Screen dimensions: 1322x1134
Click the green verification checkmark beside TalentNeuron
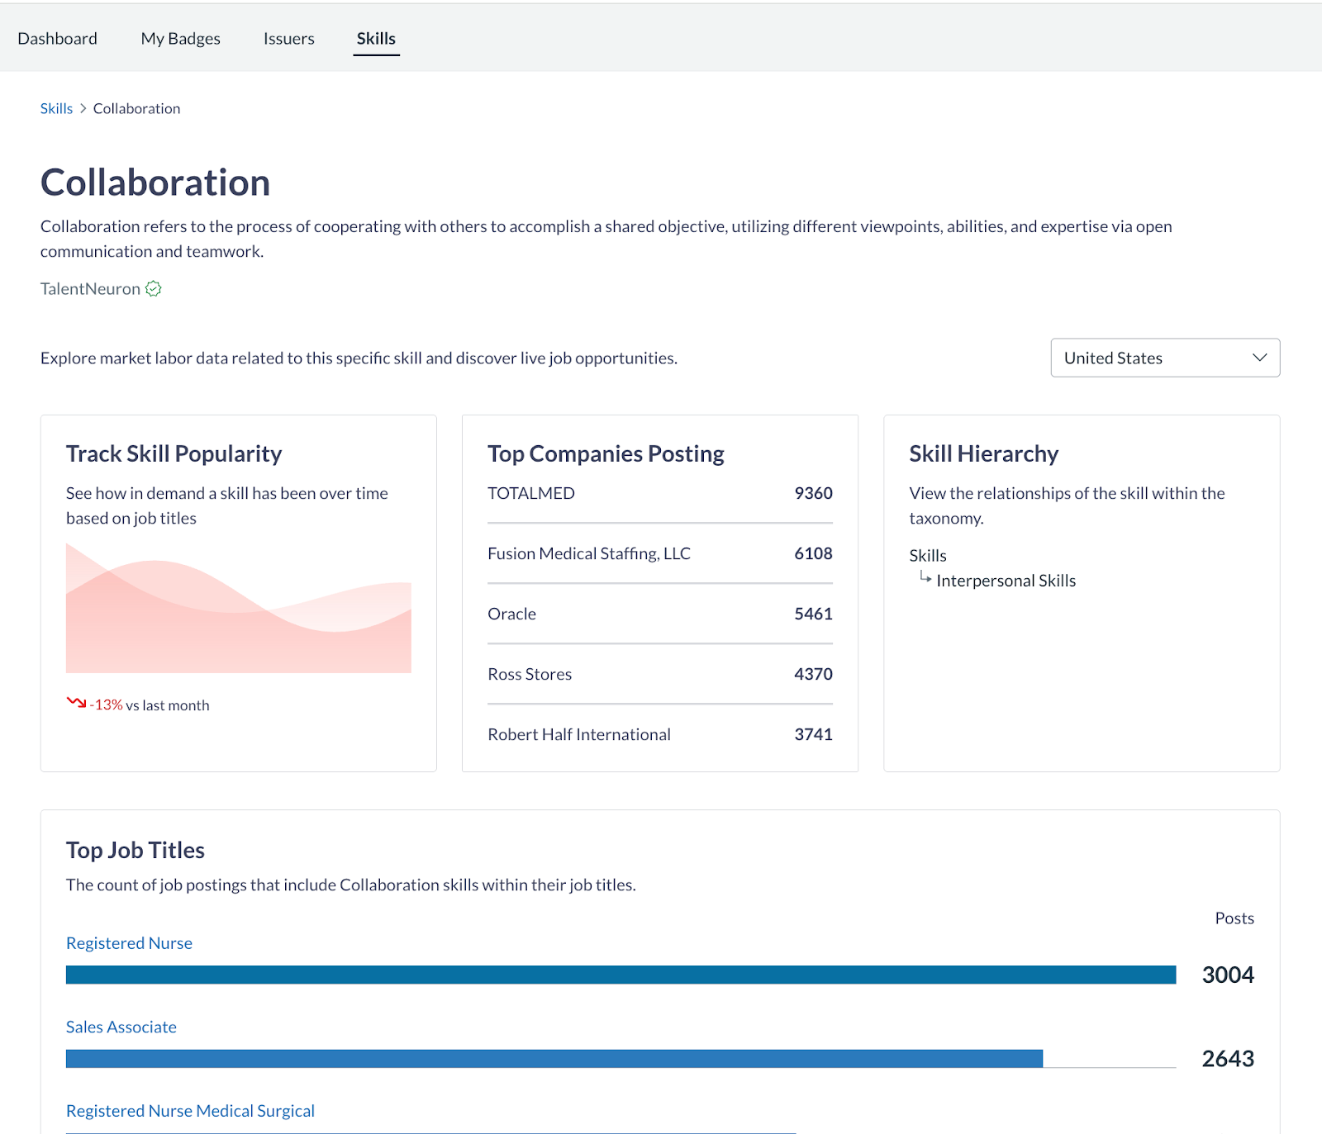(x=153, y=288)
